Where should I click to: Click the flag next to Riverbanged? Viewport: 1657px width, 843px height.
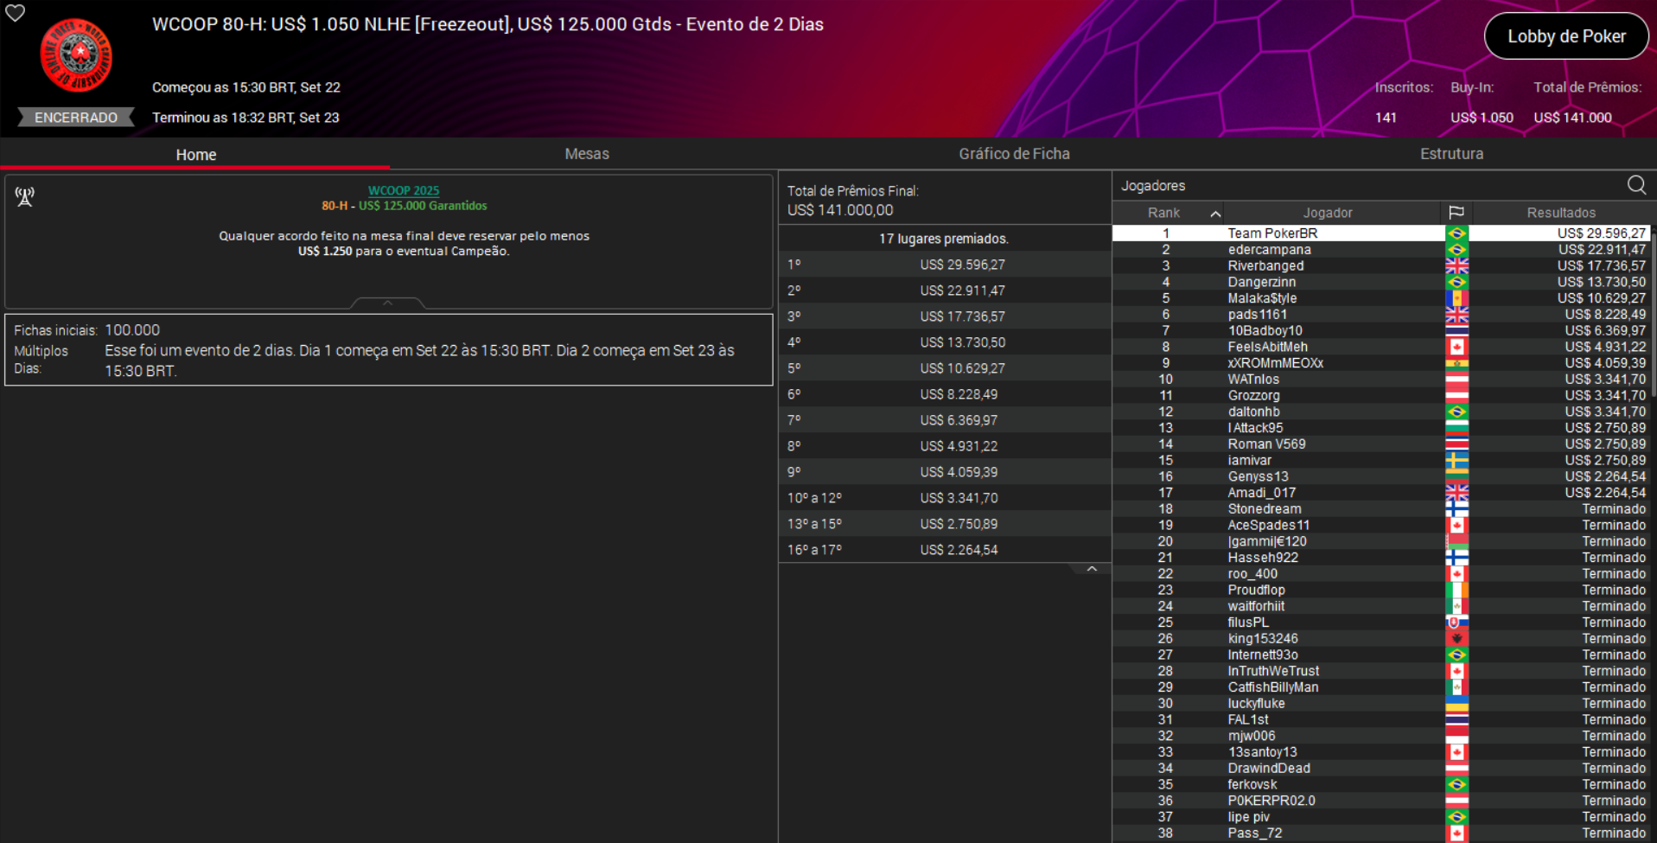1456,266
